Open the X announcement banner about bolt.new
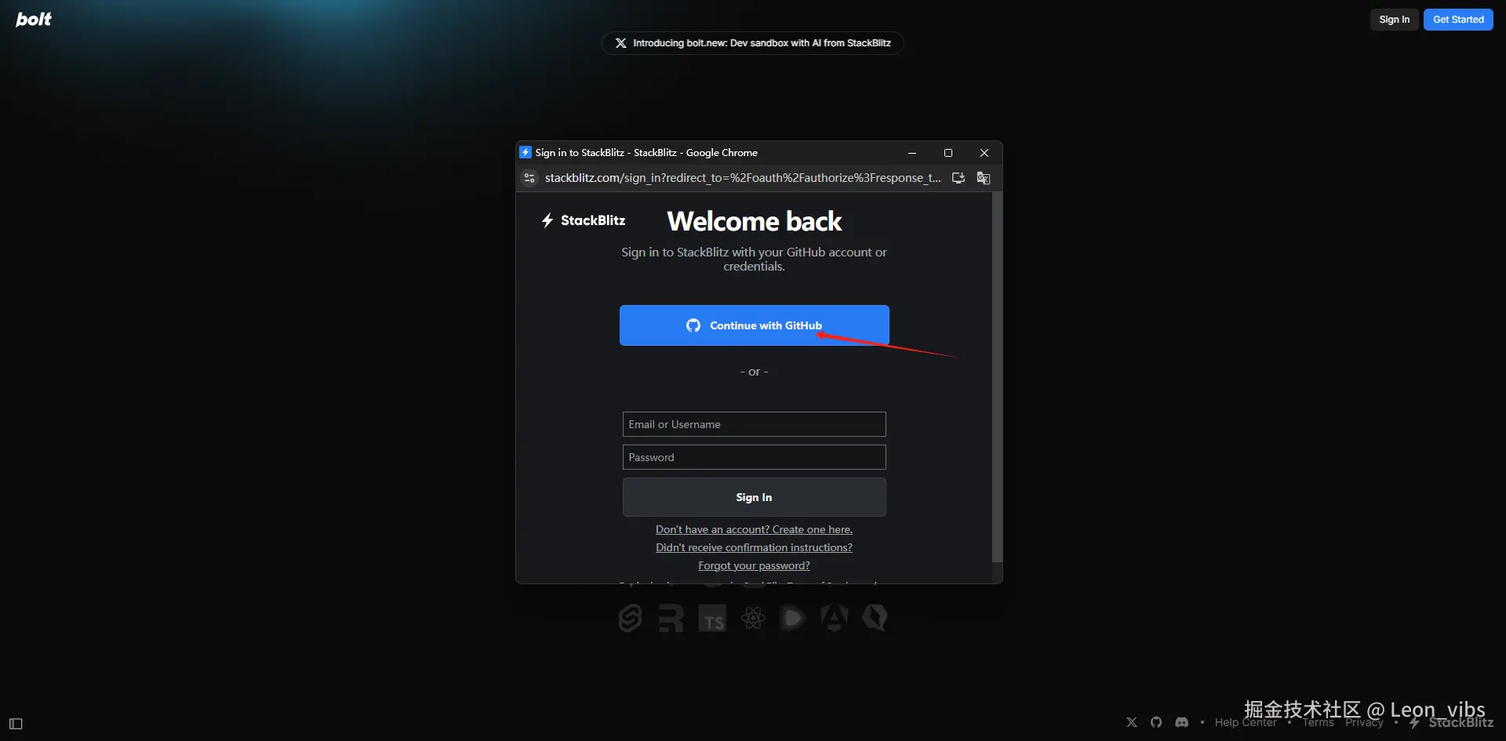1506x741 pixels. click(752, 43)
